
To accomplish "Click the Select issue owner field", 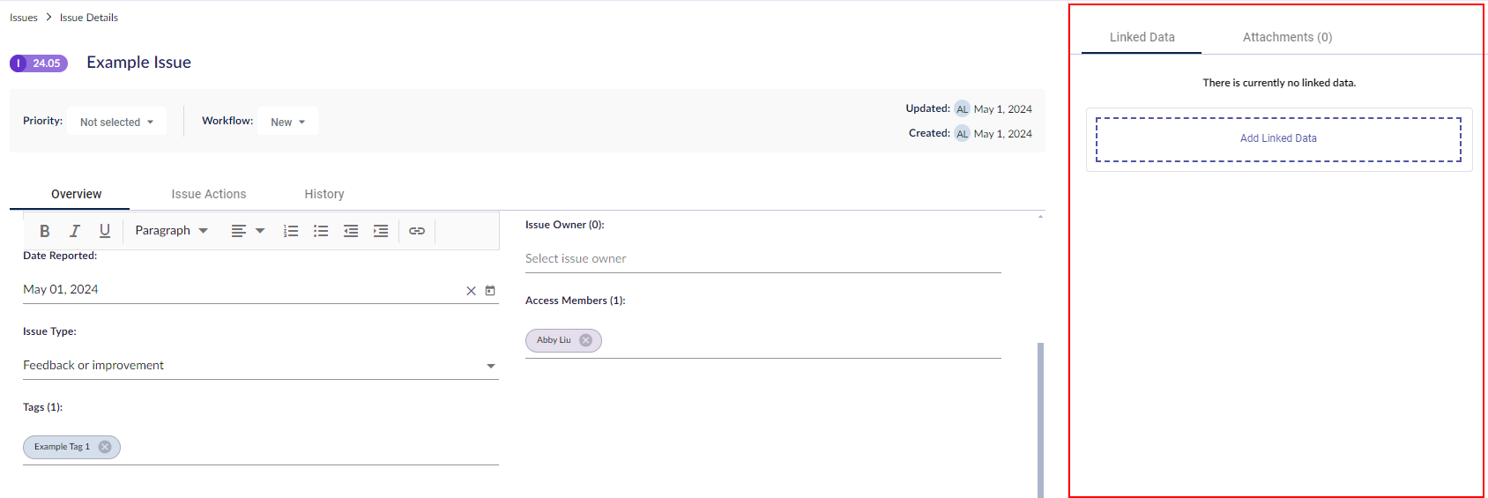I will click(763, 259).
